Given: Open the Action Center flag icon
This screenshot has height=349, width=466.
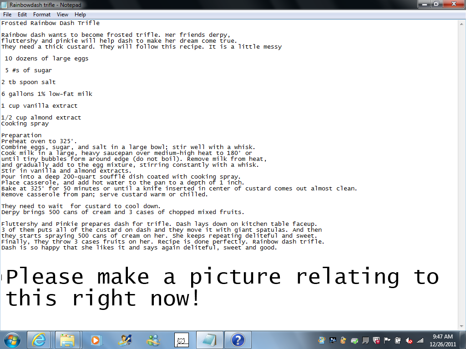Looking at the screenshot, I should [x=387, y=340].
